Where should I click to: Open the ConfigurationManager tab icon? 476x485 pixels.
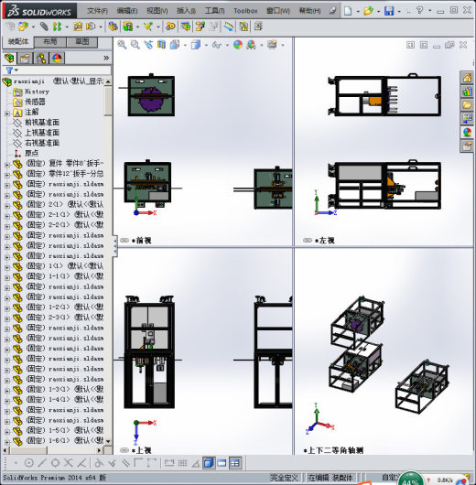point(41,58)
